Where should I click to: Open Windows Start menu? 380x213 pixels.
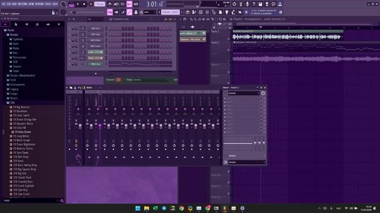click(x=138, y=208)
